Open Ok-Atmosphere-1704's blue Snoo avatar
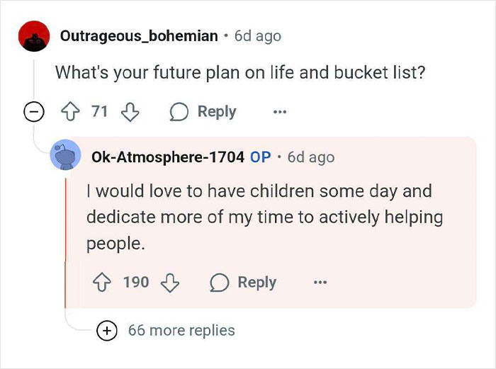 [x=65, y=157]
